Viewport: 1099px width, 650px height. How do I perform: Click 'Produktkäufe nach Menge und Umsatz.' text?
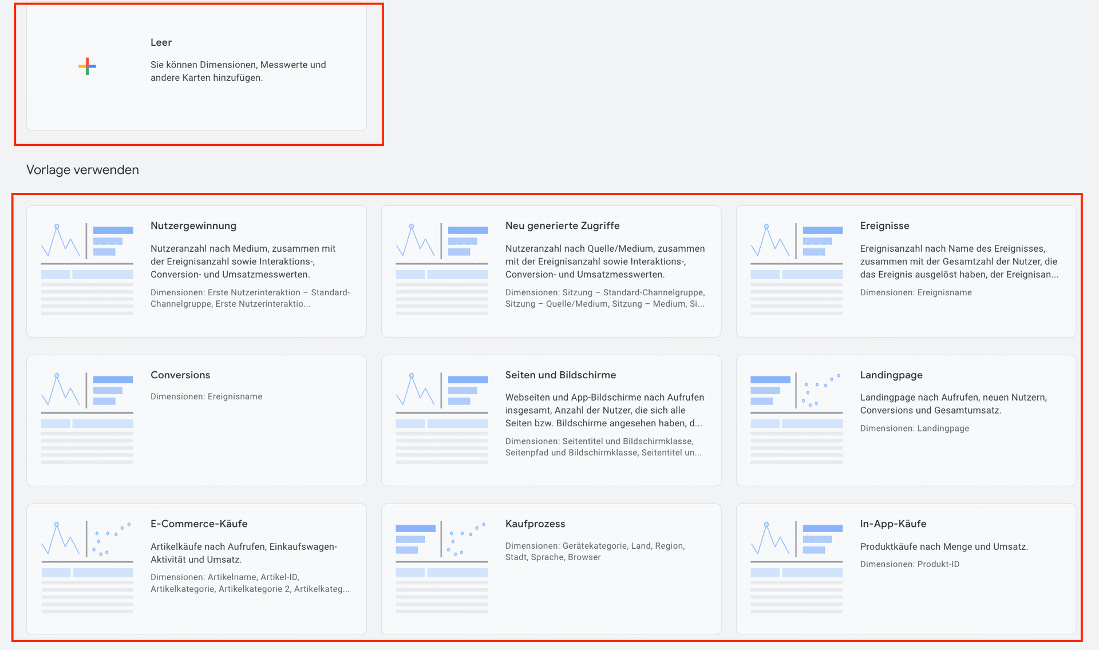[x=944, y=546]
